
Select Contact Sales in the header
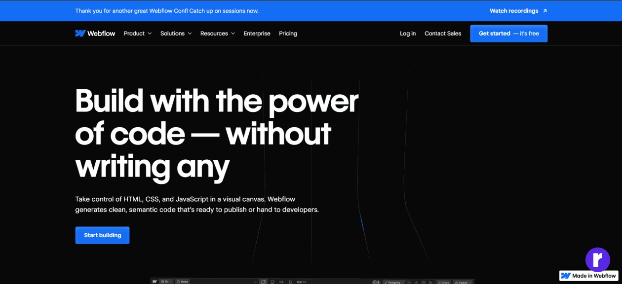[443, 34]
